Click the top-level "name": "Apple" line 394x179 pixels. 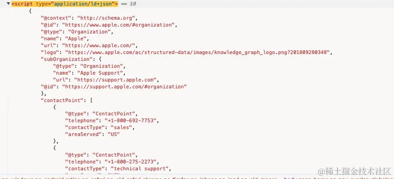tap(64, 38)
